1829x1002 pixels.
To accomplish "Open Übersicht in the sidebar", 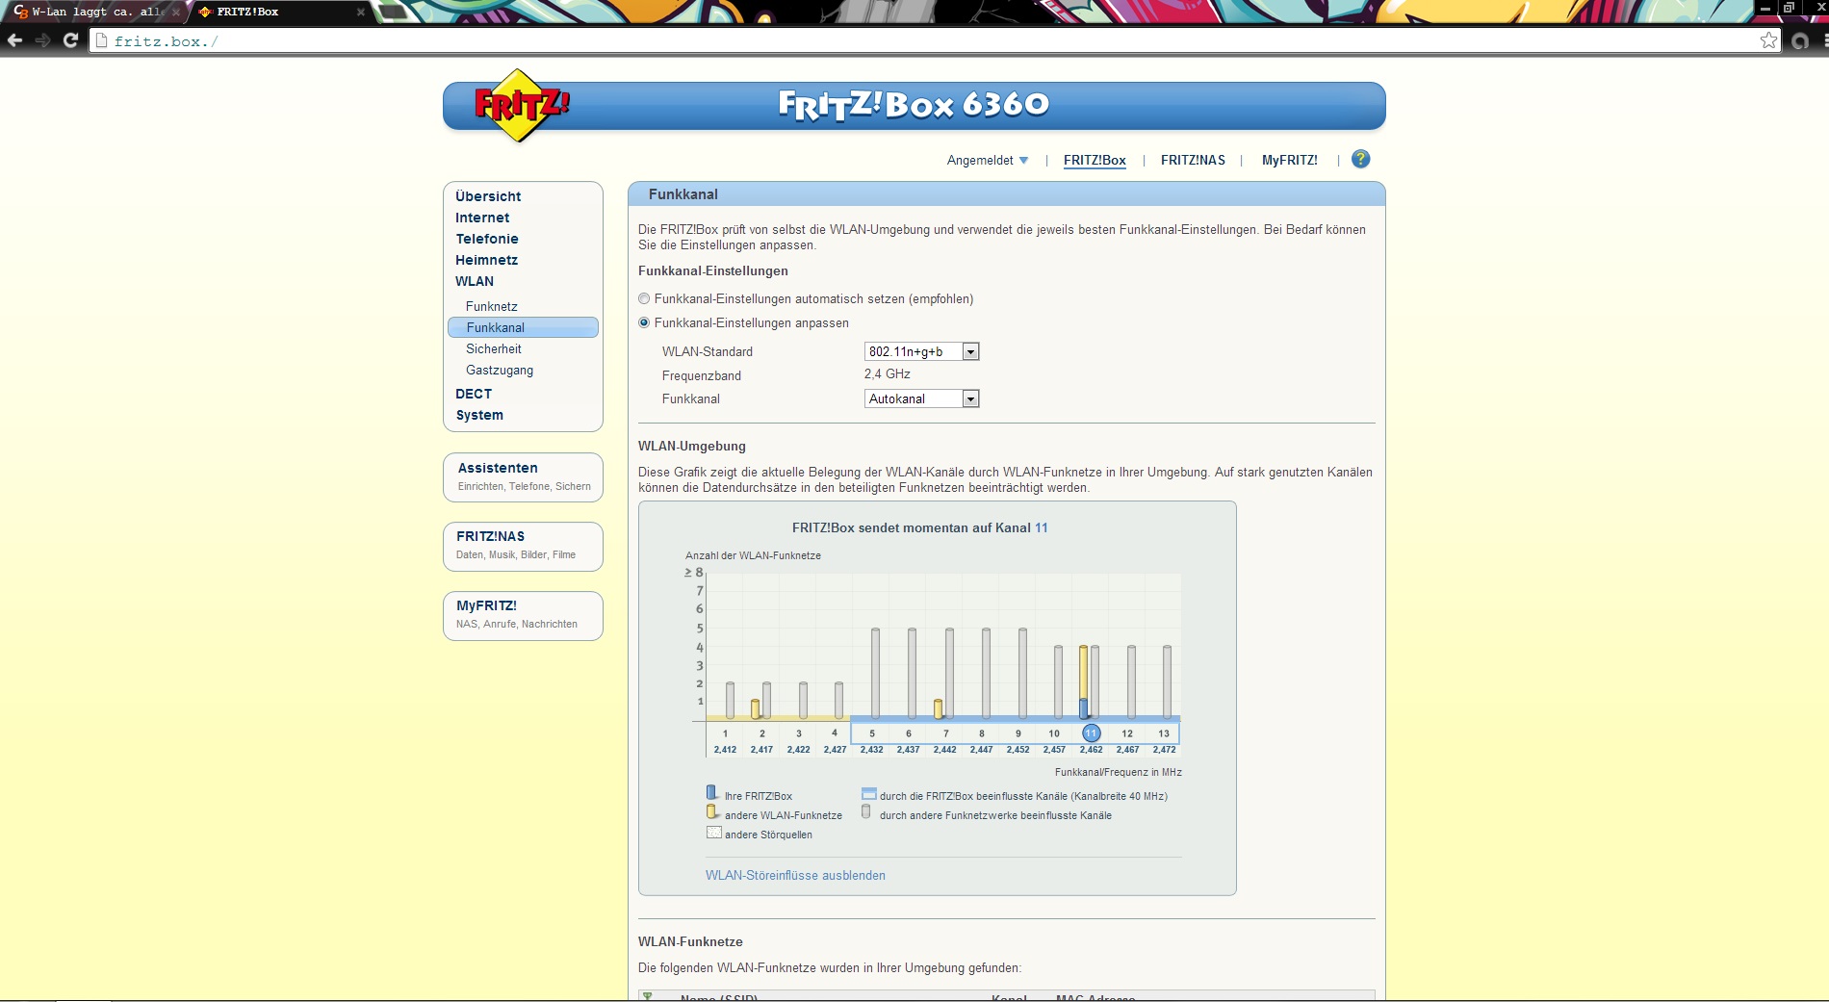I will pyautogui.click(x=488, y=196).
